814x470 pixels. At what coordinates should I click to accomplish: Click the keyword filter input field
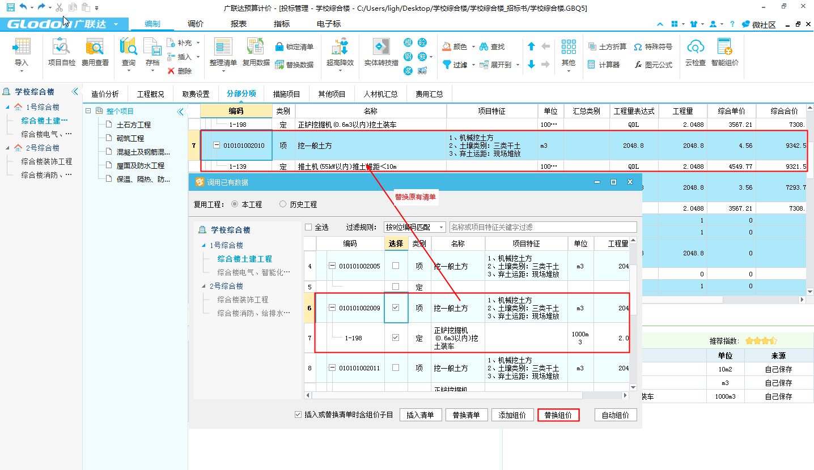[542, 227]
